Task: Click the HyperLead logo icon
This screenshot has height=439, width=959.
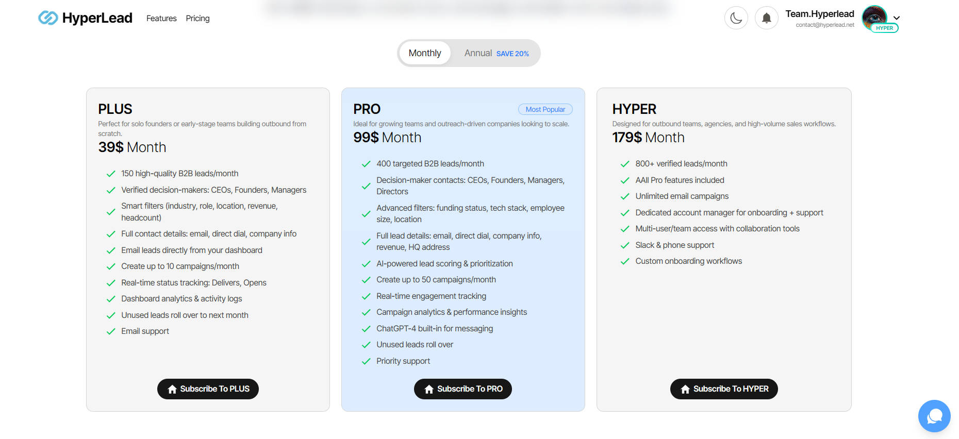Action: click(x=48, y=18)
